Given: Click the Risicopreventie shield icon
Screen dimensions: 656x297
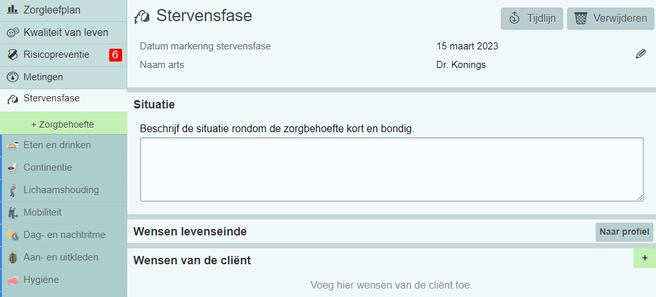Looking at the screenshot, I should tap(12, 55).
